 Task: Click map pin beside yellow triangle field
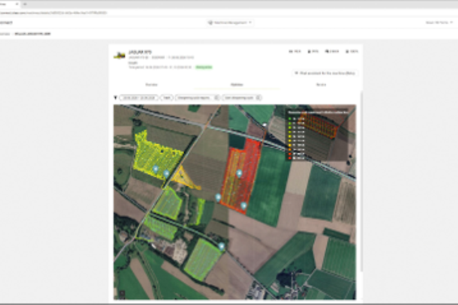pyautogui.click(x=166, y=174)
